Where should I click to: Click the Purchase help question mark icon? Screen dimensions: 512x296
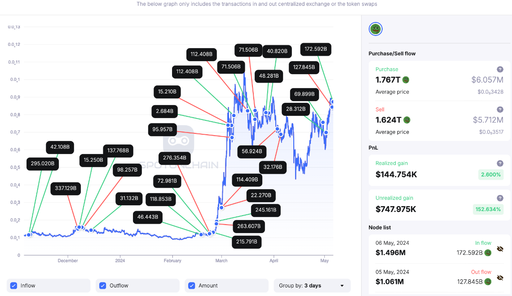click(500, 70)
